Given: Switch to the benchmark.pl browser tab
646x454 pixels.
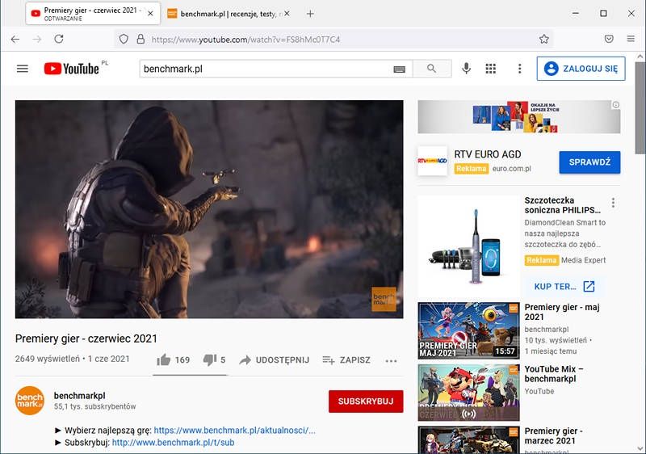Looking at the screenshot, I should [229, 14].
